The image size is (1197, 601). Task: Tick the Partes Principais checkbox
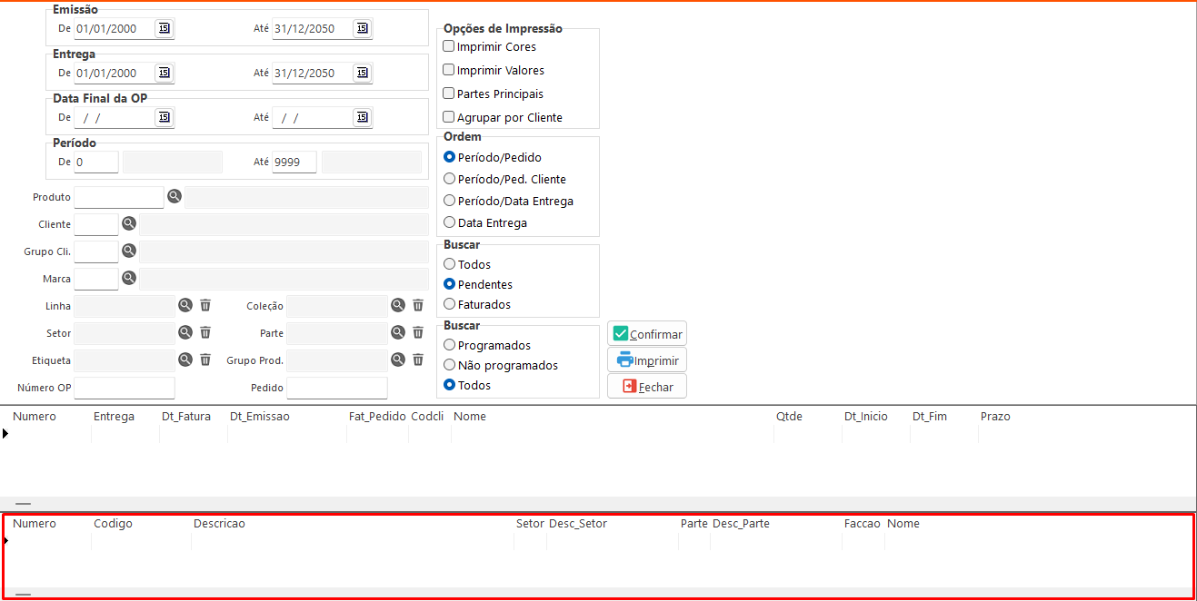[449, 94]
